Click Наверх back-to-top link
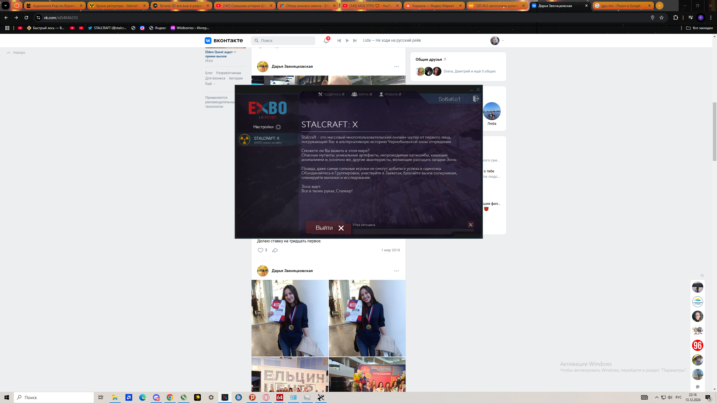Screen dimensions: 717x403 point(16,53)
